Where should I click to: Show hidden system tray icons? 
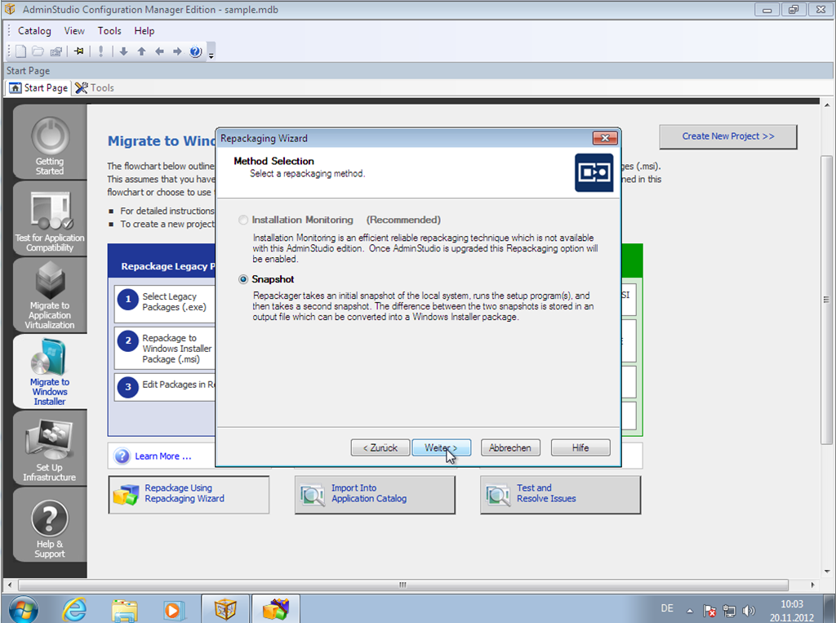point(690,610)
